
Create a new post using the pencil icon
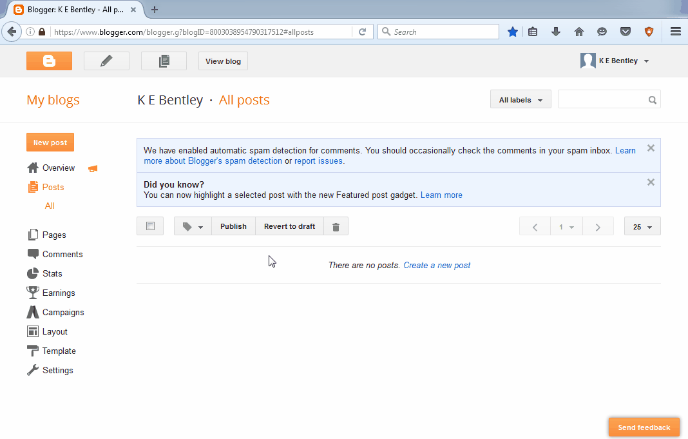[106, 61]
